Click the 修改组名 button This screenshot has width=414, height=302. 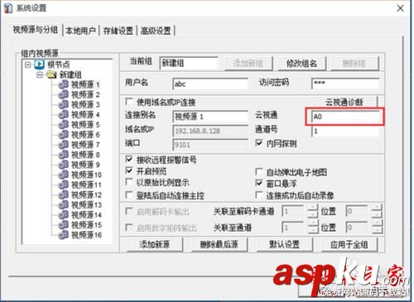[301, 64]
